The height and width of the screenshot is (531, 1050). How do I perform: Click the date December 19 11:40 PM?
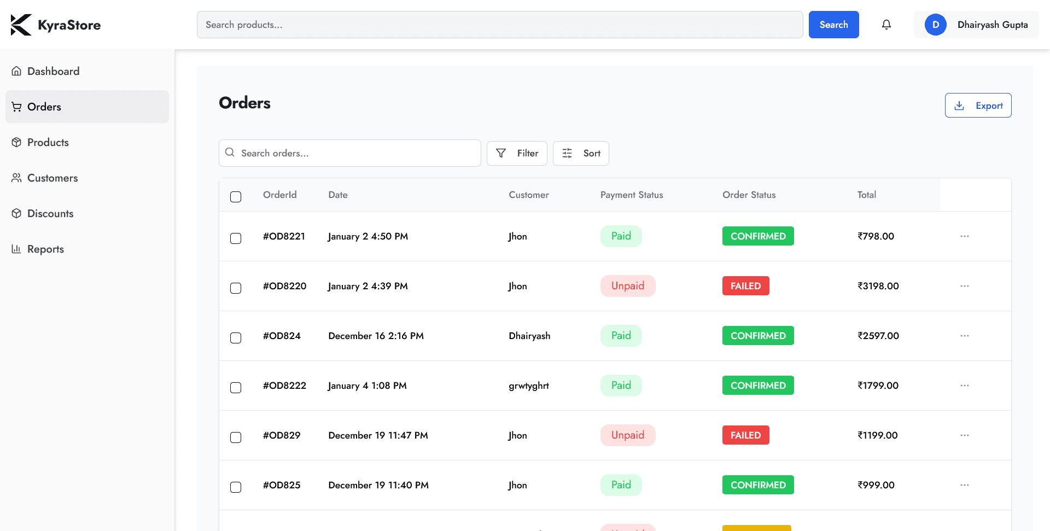378,485
